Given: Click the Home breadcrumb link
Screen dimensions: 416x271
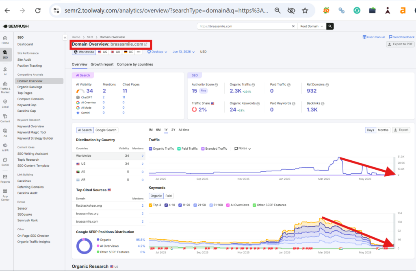Looking at the screenshot, I should pos(76,37).
